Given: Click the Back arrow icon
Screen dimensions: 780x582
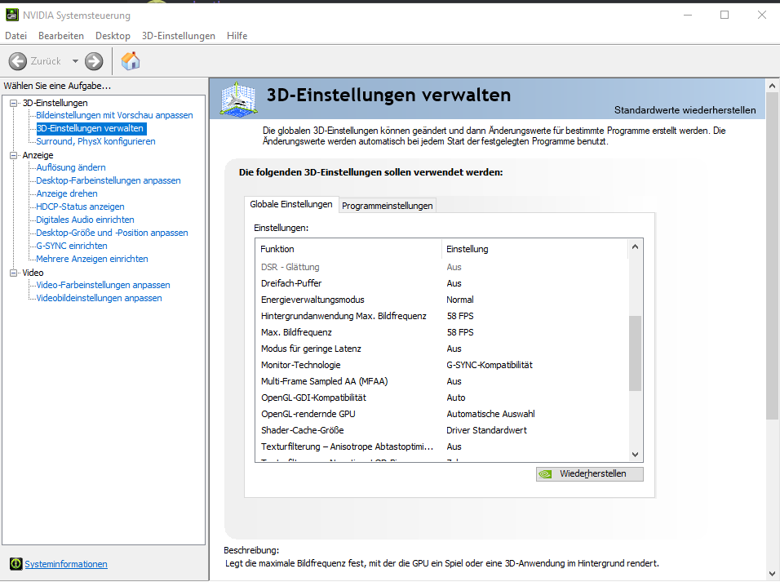Looking at the screenshot, I should point(18,61).
